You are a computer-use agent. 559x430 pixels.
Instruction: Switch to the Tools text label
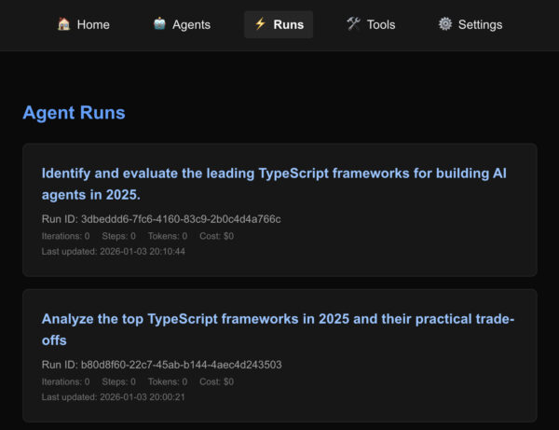pos(382,25)
